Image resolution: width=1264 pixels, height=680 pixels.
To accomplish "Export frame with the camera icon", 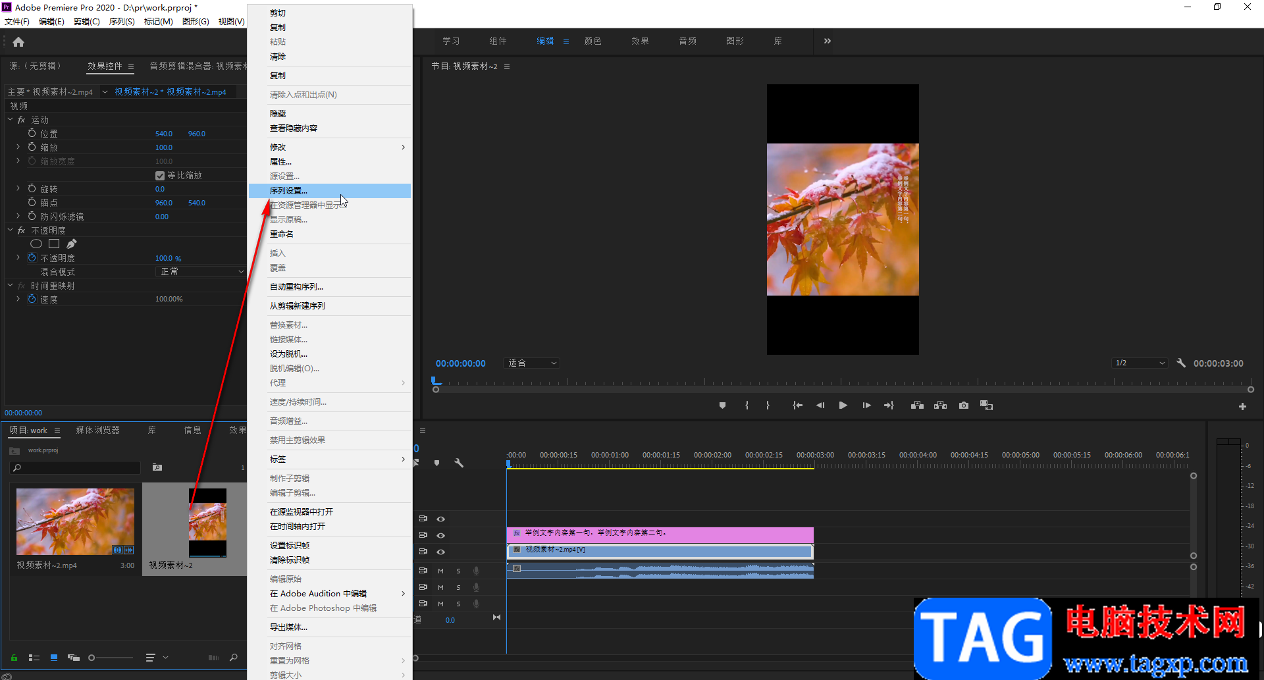I will 964,405.
